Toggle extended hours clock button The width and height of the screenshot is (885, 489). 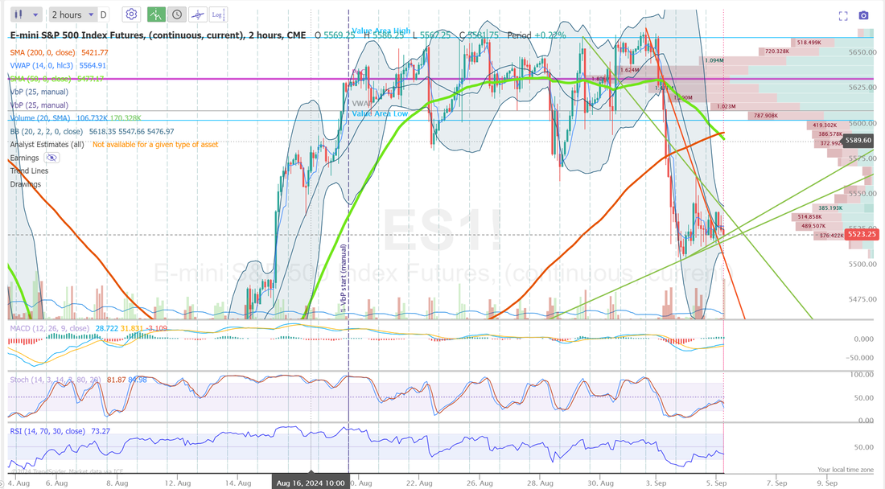coord(177,14)
